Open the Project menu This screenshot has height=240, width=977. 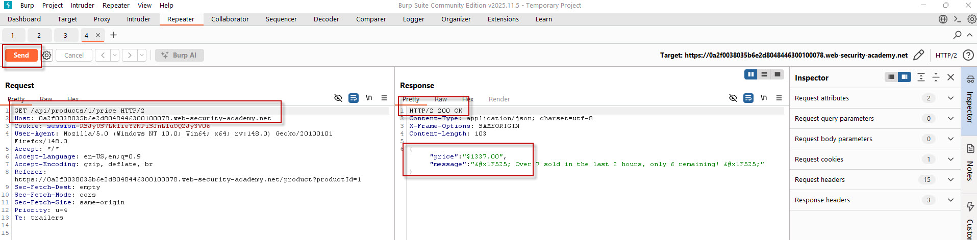tap(53, 5)
